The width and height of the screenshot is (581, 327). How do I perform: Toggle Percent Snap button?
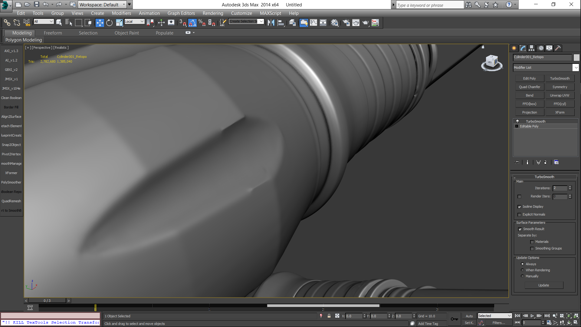tap(202, 23)
